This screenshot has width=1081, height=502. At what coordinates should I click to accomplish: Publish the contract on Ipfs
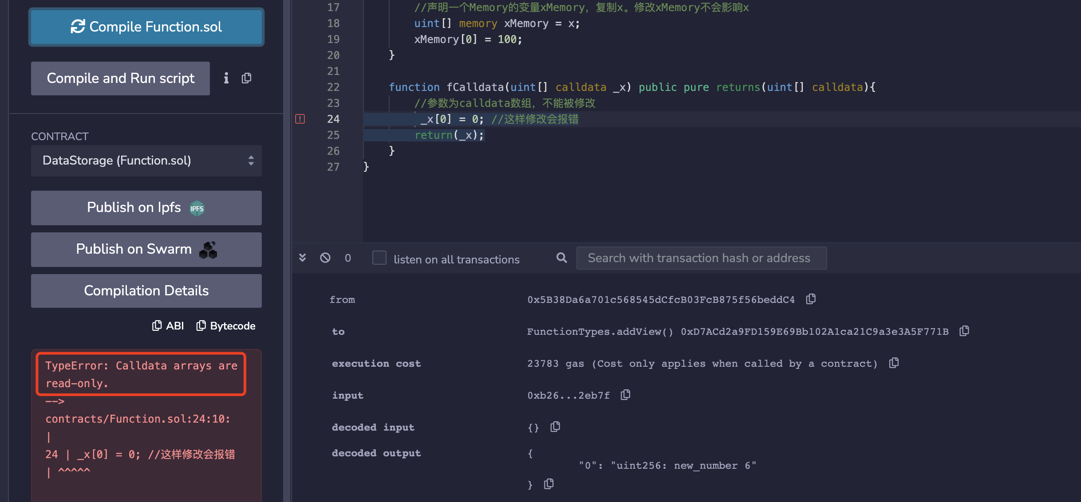[146, 208]
